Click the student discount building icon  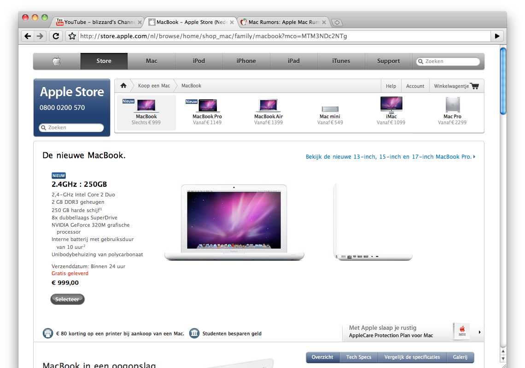coord(194,333)
